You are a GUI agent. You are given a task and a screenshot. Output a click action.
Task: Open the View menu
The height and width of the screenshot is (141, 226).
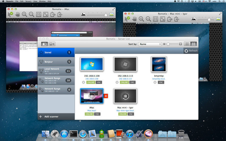pos(35,1)
